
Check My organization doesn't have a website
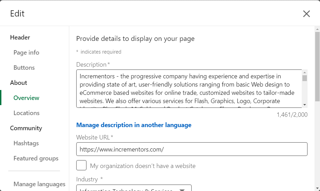[81, 165]
